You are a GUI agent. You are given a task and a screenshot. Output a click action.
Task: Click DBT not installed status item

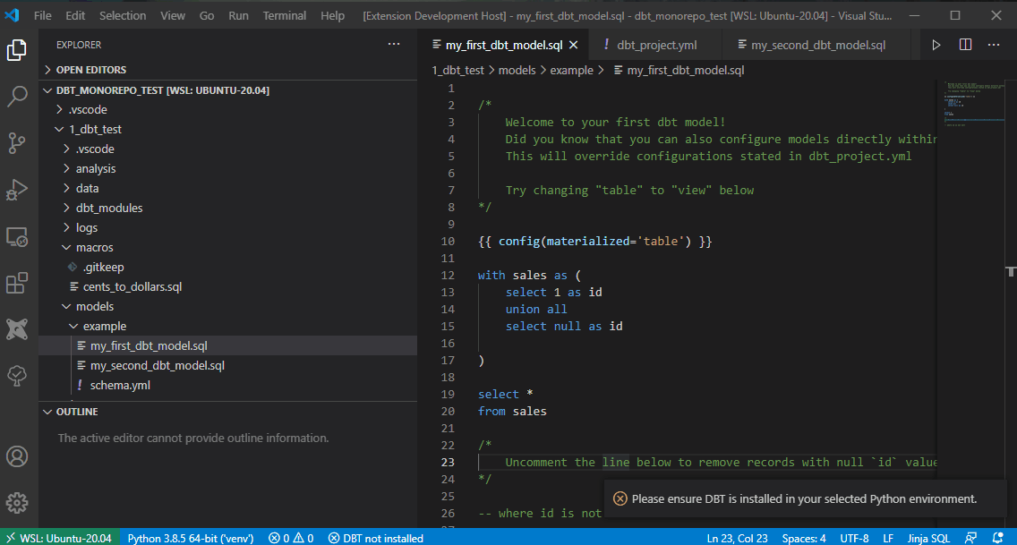[375, 538]
